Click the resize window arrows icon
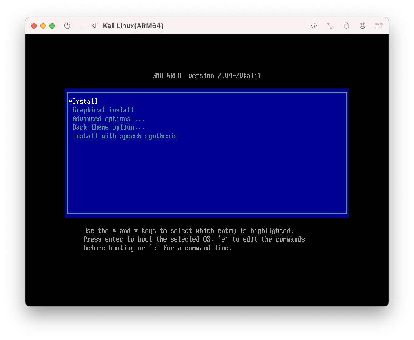 [330, 25]
